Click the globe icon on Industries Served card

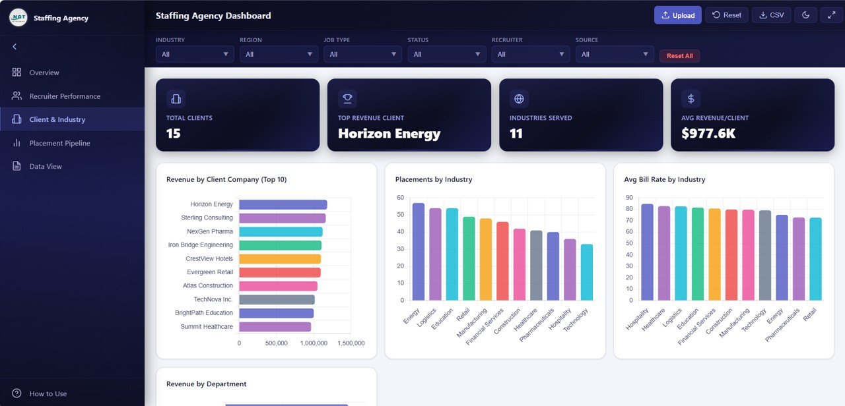pyautogui.click(x=519, y=98)
